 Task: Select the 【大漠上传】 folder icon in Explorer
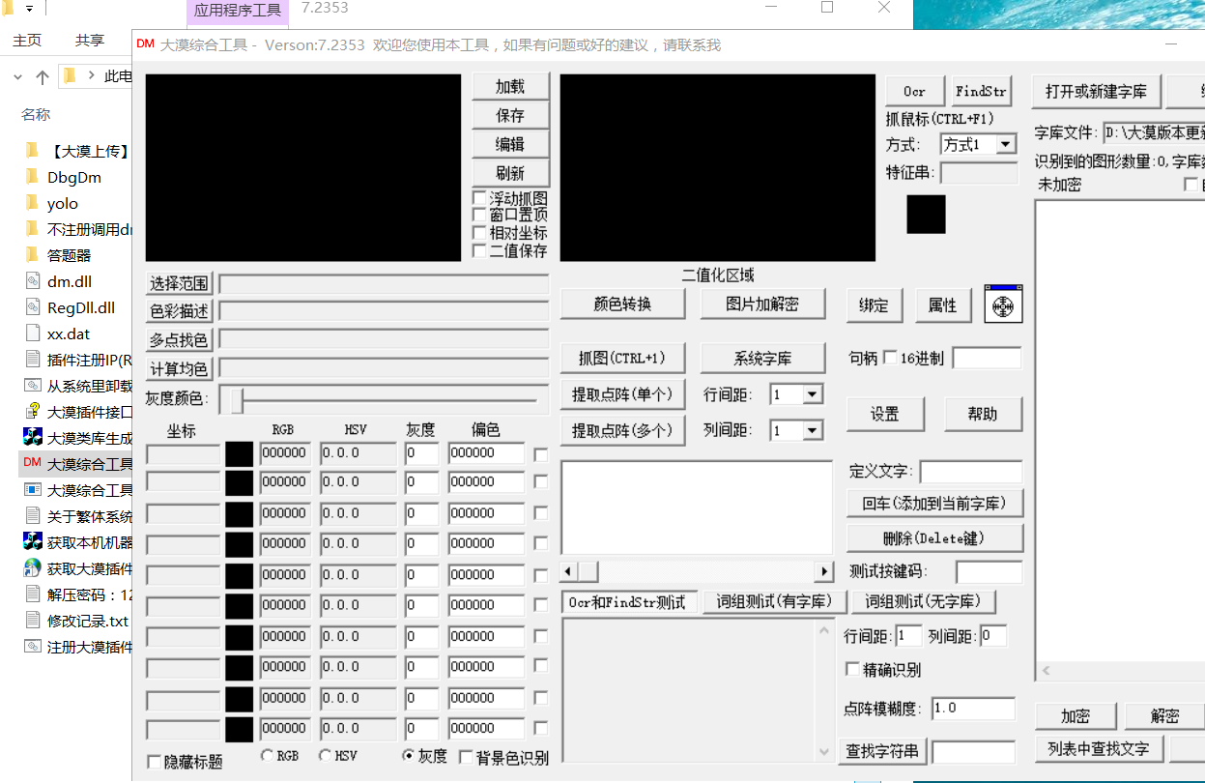(x=32, y=151)
